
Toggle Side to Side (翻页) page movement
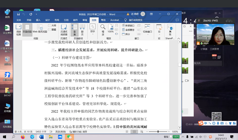point(82,30)
